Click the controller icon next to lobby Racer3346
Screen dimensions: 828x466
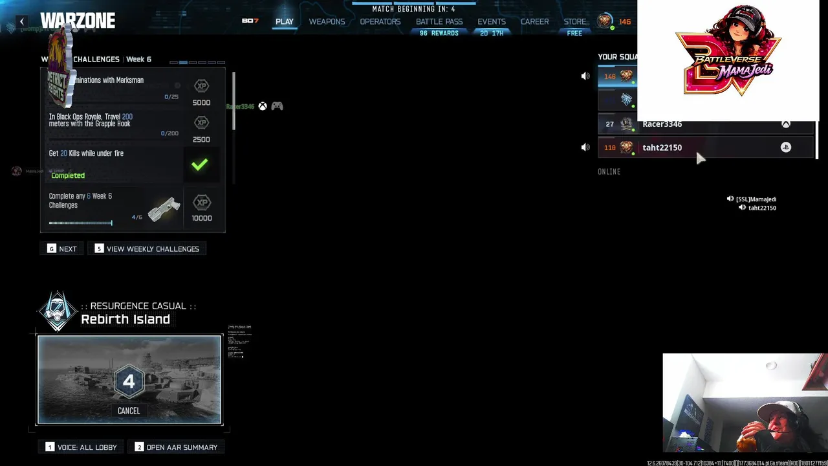pos(277,106)
